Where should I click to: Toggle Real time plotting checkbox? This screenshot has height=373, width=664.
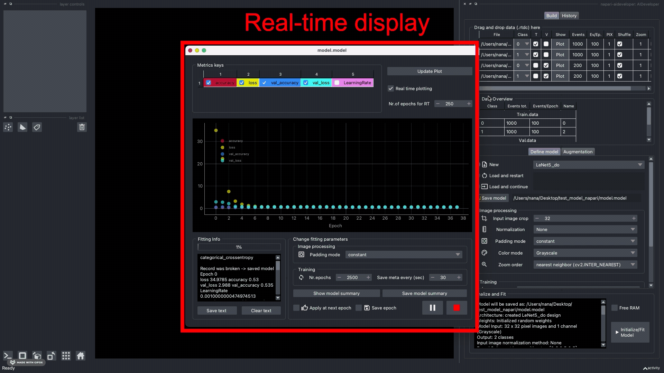click(x=390, y=88)
